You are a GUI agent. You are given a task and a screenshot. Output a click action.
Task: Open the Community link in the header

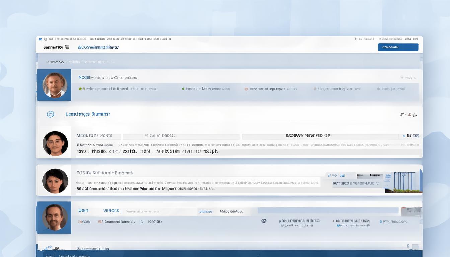click(x=98, y=47)
